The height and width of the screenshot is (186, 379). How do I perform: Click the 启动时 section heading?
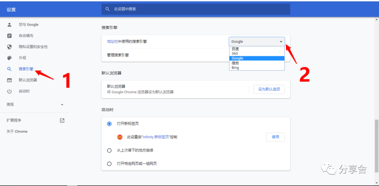(107, 110)
